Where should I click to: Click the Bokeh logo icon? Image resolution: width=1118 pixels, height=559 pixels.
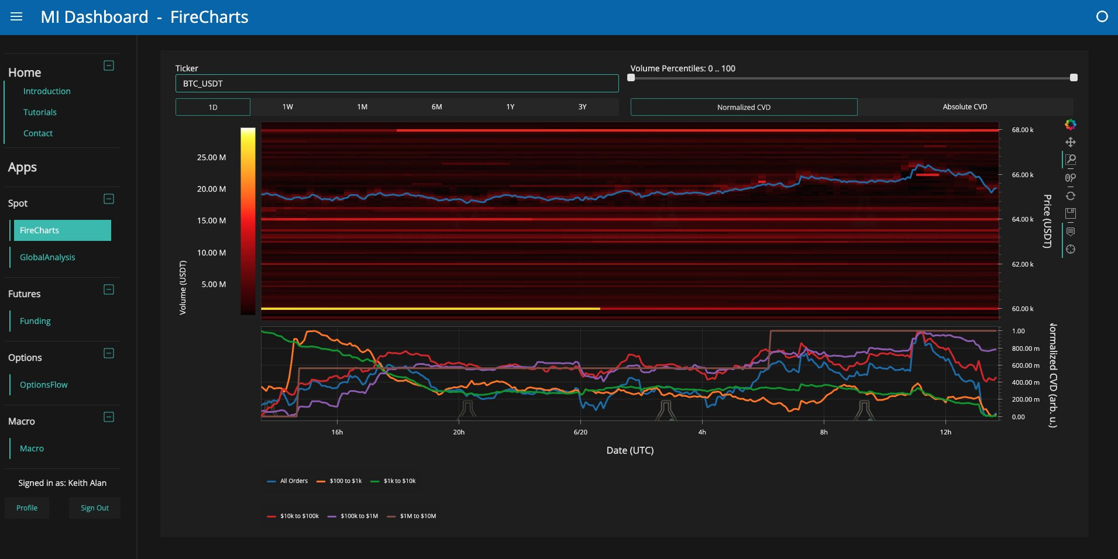tap(1070, 125)
